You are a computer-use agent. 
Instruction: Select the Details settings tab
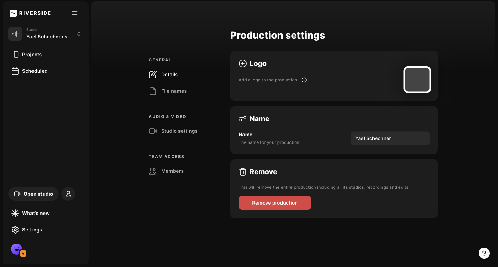pos(169,75)
